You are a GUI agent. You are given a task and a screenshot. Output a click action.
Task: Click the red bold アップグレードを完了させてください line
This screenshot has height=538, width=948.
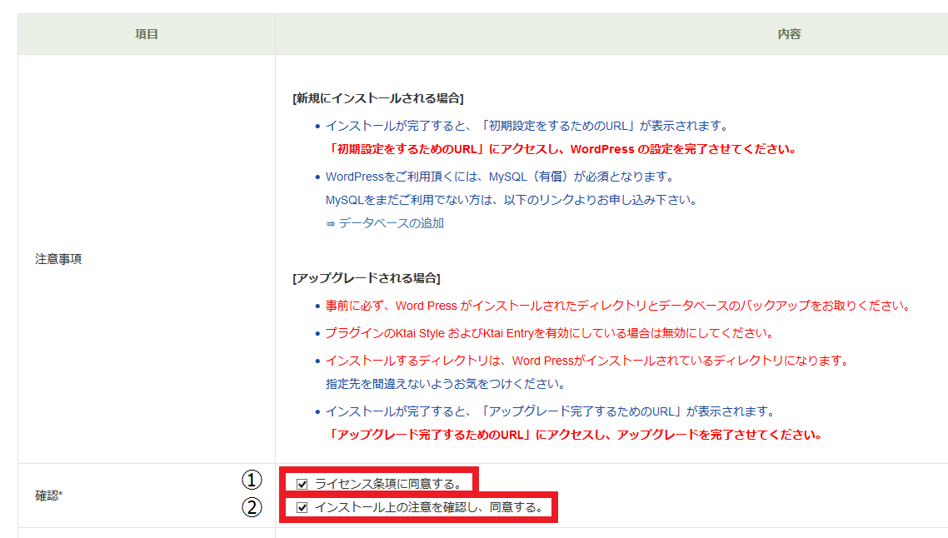pos(574,435)
